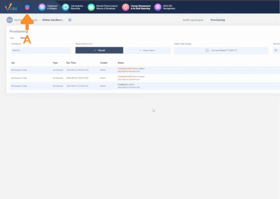Viewport: 280px width, 199px height.
Task: Click the Dashboard & Widgets label
Action: coord(52,7)
